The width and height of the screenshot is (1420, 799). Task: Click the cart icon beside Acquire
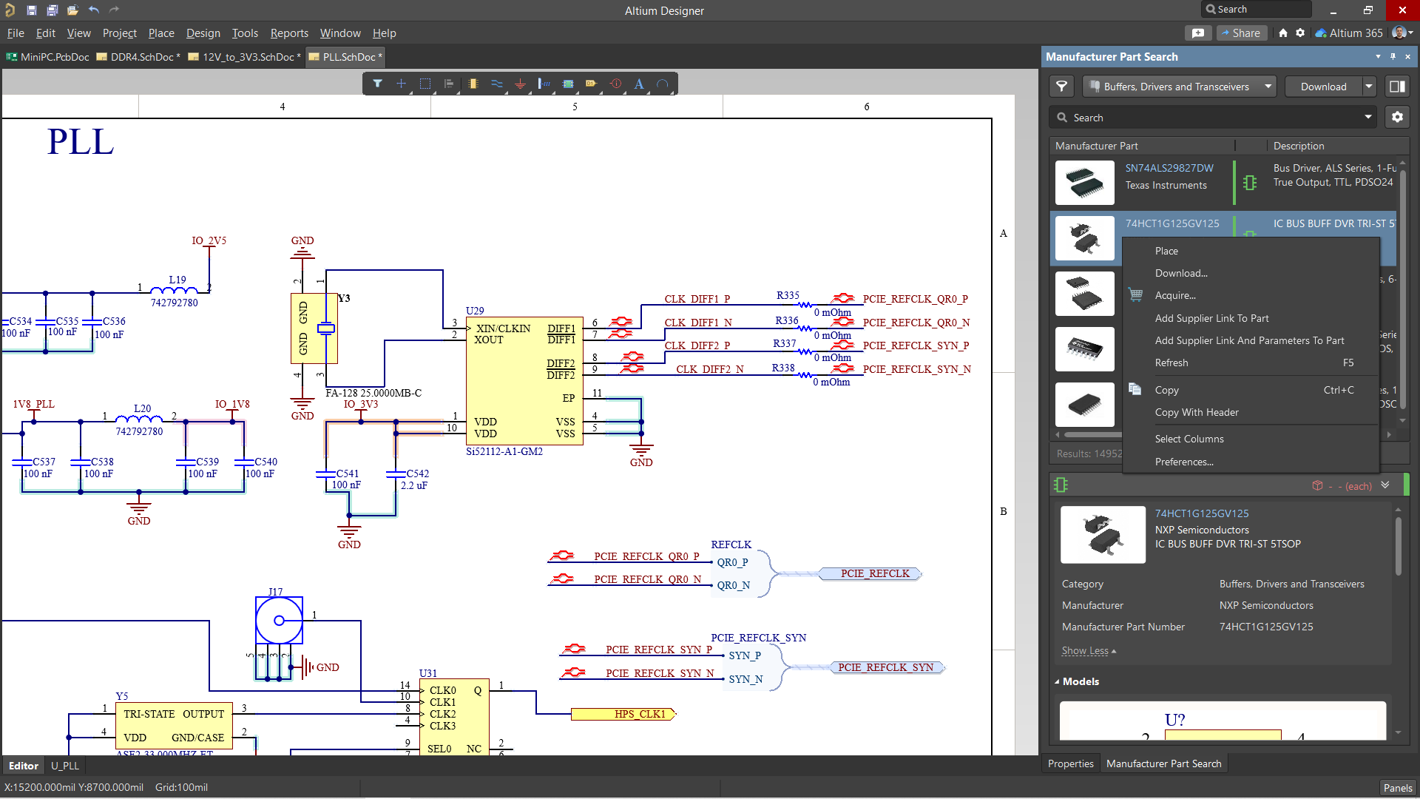click(1135, 294)
